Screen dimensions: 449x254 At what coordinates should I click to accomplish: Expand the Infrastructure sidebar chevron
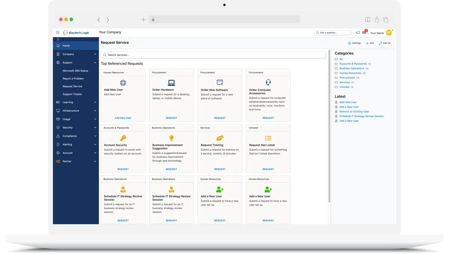click(95, 111)
